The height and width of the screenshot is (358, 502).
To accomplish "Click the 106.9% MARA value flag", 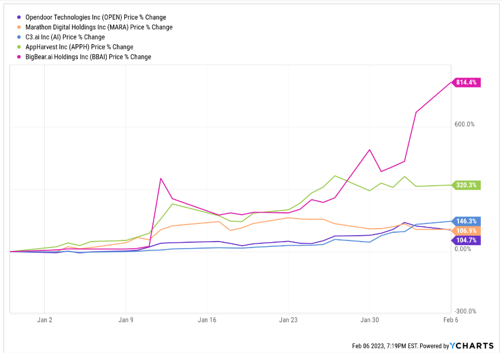I will tap(467, 230).
